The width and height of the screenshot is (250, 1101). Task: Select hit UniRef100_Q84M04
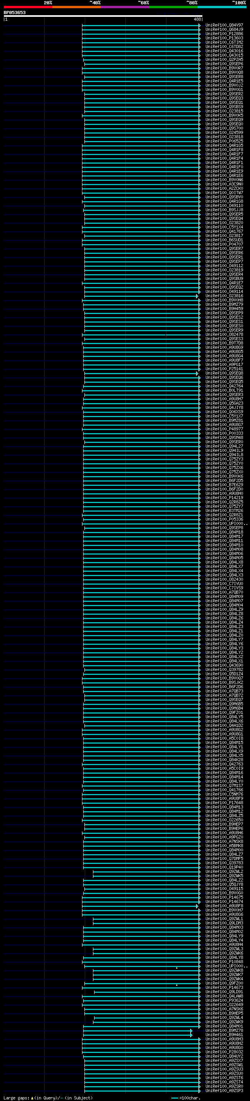click(x=224, y=605)
